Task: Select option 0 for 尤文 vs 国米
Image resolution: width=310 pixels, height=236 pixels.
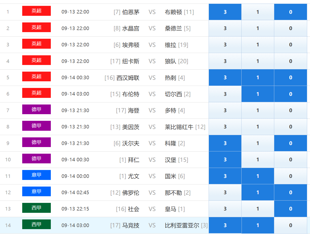Action: [x=291, y=176]
